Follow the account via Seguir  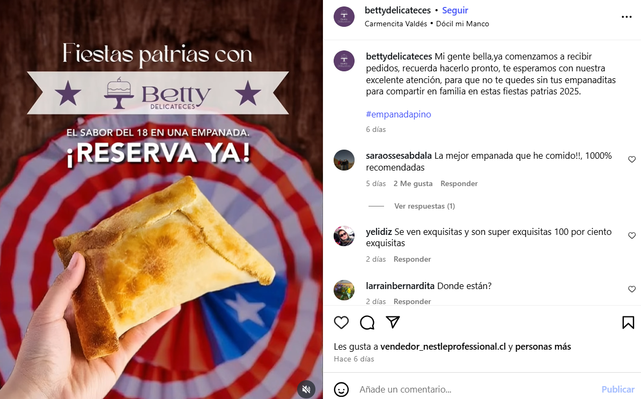[455, 10]
